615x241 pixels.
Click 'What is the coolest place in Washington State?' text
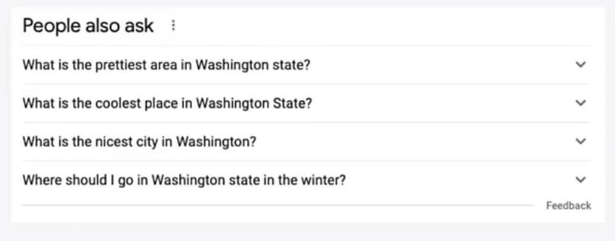(x=167, y=103)
